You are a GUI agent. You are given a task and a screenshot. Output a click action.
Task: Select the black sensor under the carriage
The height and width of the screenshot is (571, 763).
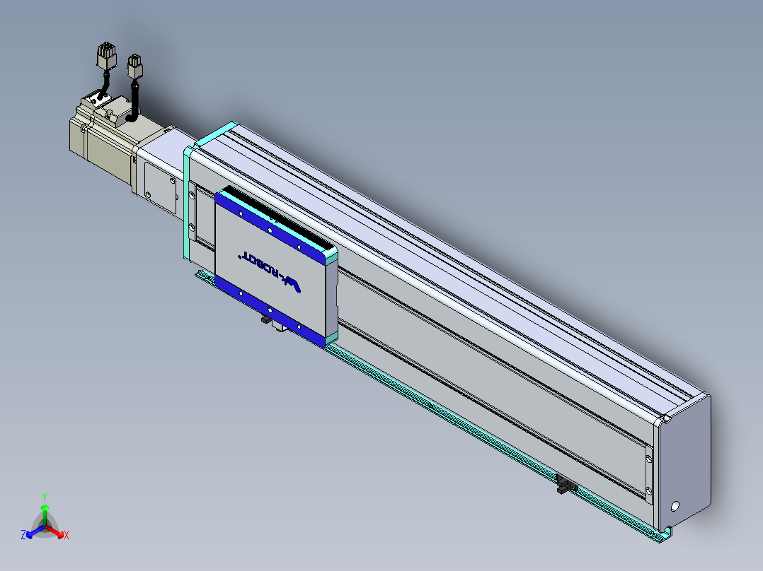click(267, 319)
